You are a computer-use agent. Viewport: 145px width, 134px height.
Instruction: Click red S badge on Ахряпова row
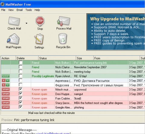4,81
